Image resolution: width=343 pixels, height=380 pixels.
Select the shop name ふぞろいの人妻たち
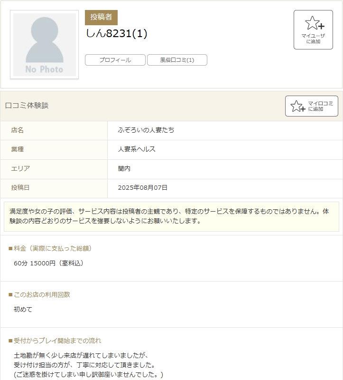click(x=146, y=130)
